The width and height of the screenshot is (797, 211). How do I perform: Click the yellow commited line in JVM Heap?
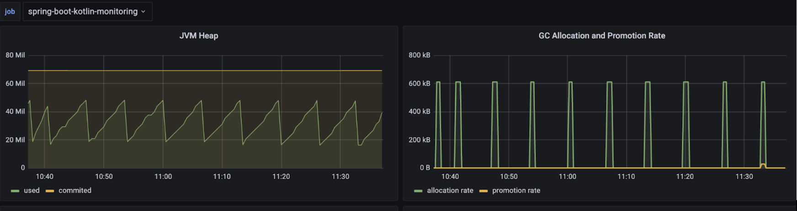205,70
